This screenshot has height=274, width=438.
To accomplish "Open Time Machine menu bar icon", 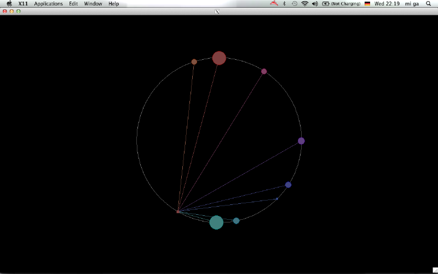I will coord(295,4).
